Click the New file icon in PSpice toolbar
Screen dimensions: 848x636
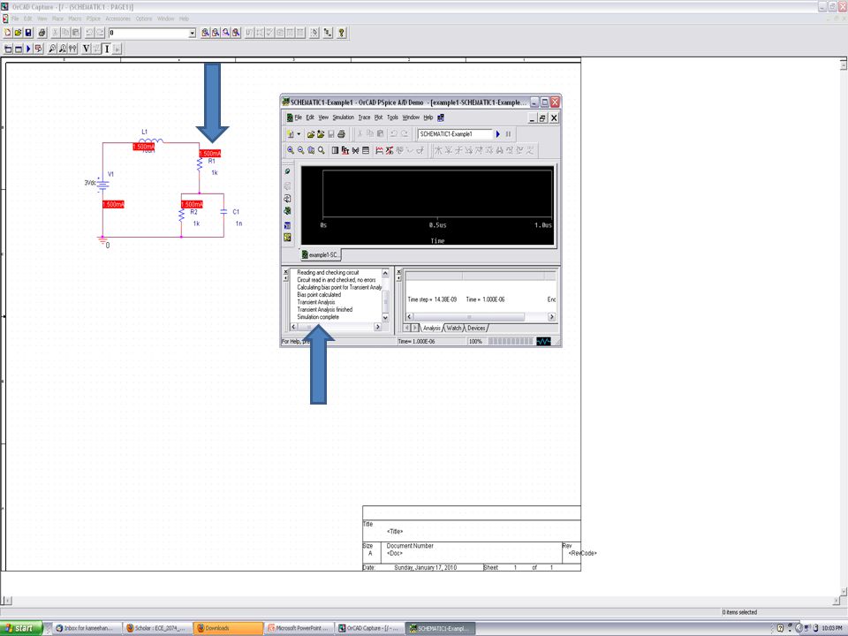pos(291,134)
